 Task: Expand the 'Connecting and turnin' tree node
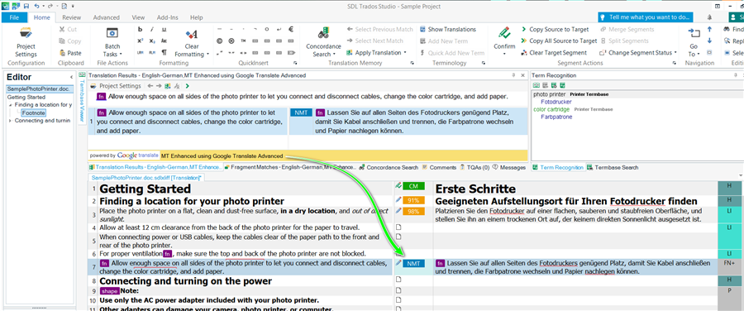coord(11,121)
